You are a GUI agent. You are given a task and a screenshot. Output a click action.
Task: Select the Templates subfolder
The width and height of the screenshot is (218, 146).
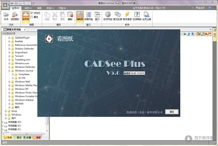click(24, 74)
